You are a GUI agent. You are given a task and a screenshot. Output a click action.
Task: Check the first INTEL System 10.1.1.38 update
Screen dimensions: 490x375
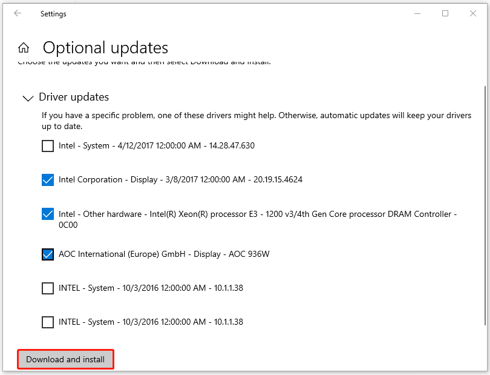(48, 288)
